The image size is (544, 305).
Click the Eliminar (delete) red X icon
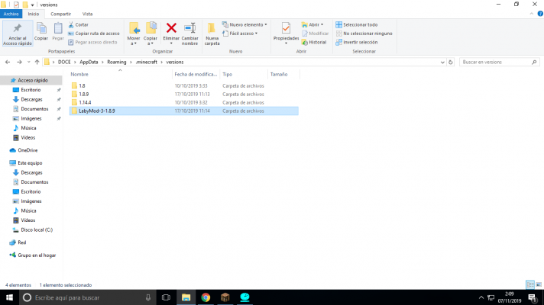[x=171, y=29]
